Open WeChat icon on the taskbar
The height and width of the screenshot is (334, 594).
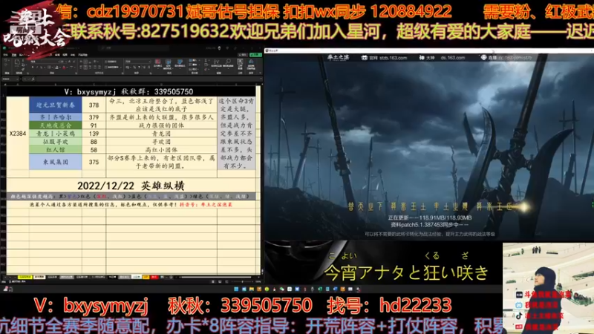(282, 289)
